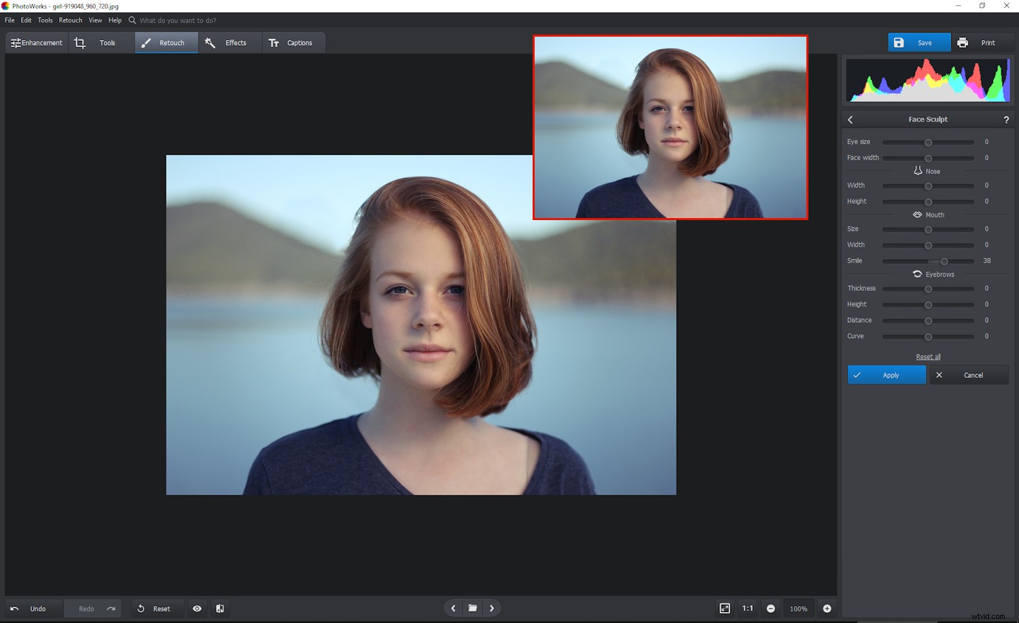The height and width of the screenshot is (623, 1019).
Task: Select the Enhancement tab icon
Action: tap(16, 42)
